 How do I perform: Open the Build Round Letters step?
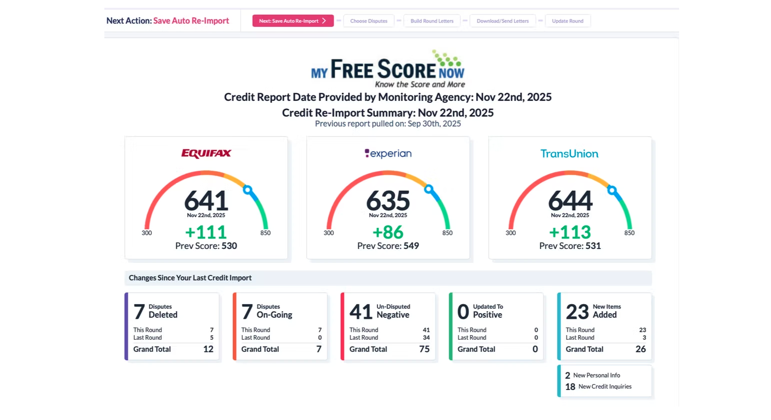tap(432, 21)
